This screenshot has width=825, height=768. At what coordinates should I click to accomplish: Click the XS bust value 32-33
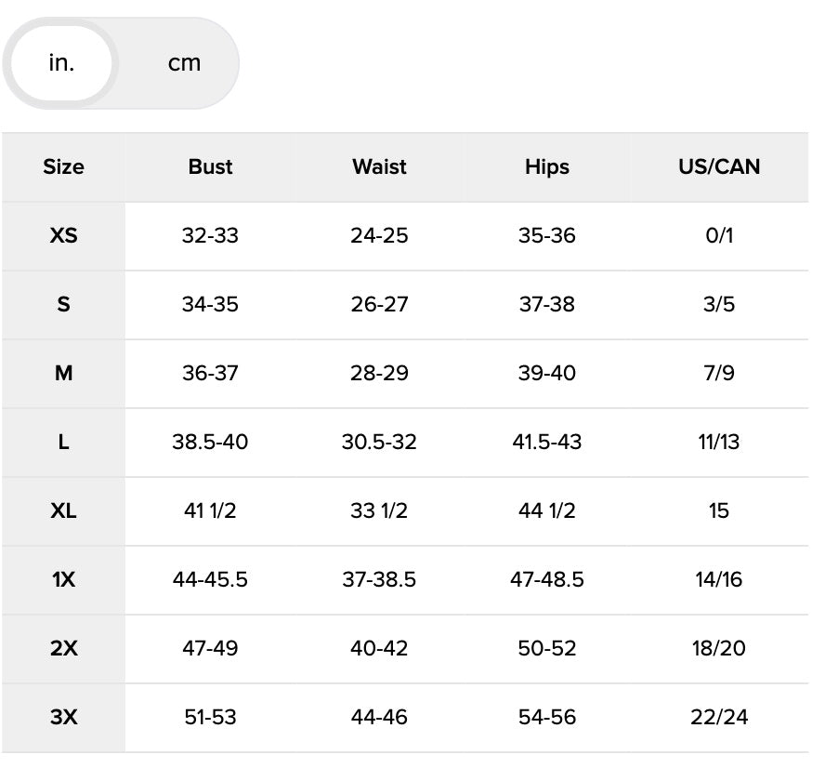pos(210,236)
